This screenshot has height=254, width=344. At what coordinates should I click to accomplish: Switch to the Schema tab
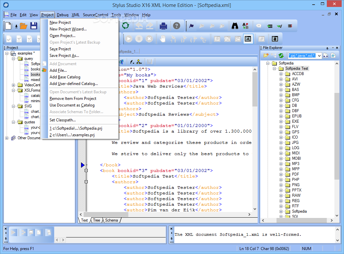pos(111,221)
